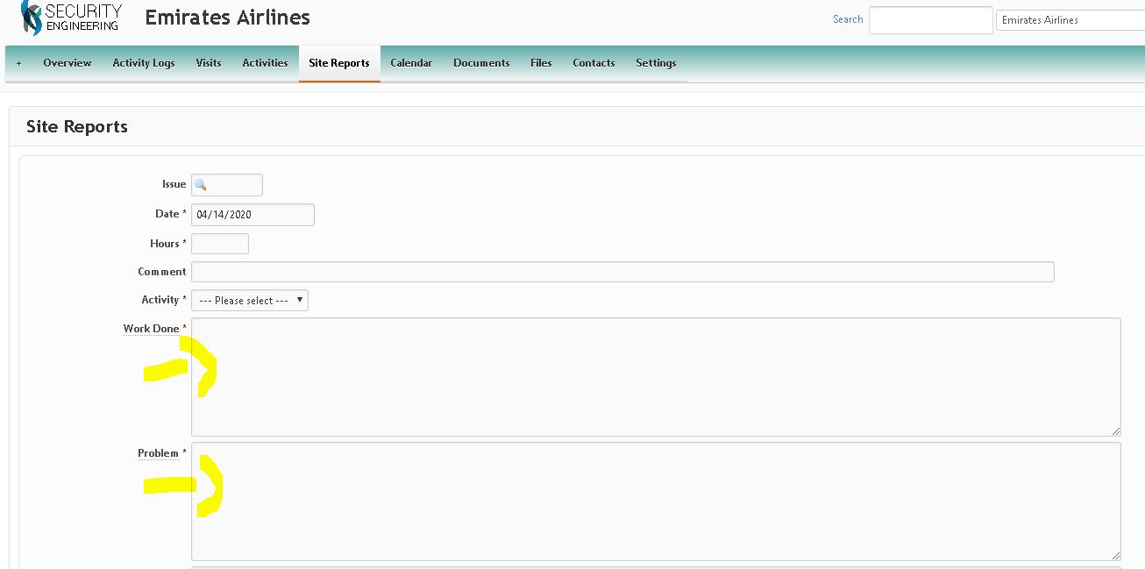This screenshot has height=569, width=1145.
Task: Click the Security Engineering logo
Action: click(71, 18)
